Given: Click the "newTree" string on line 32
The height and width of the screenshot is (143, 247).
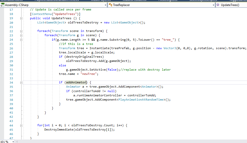Looking at the screenshot, I should (x=88, y=74).
